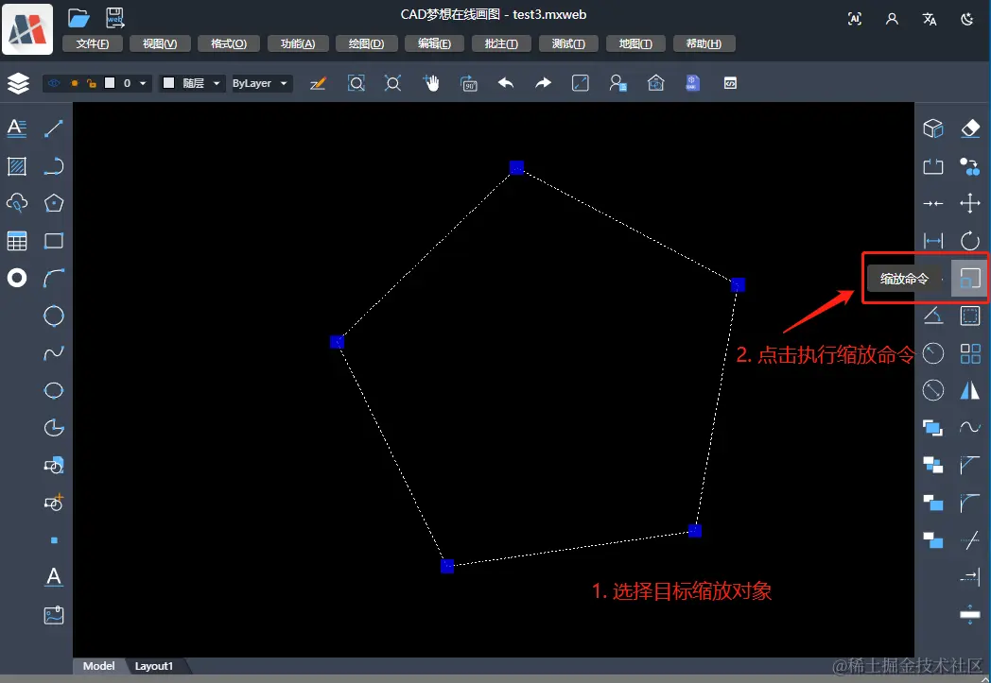Toggle dark mode moon icon

pyautogui.click(x=966, y=19)
